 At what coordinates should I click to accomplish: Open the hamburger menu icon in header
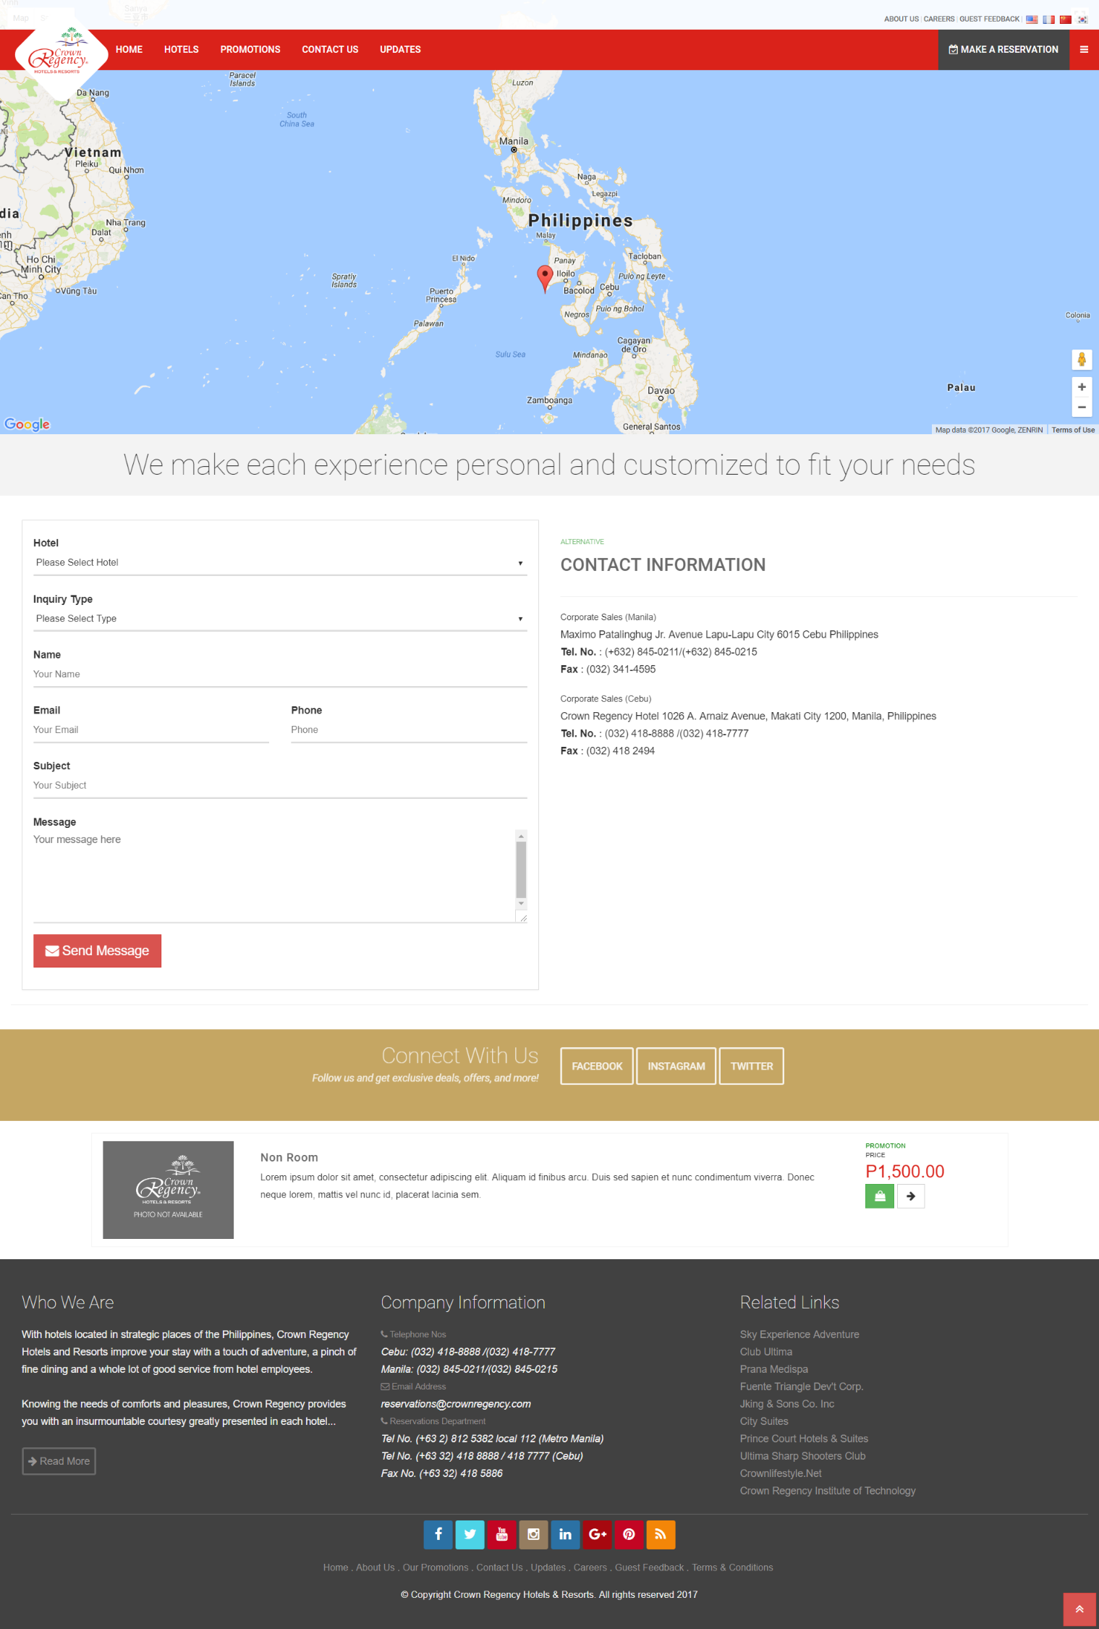coord(1084,50)
